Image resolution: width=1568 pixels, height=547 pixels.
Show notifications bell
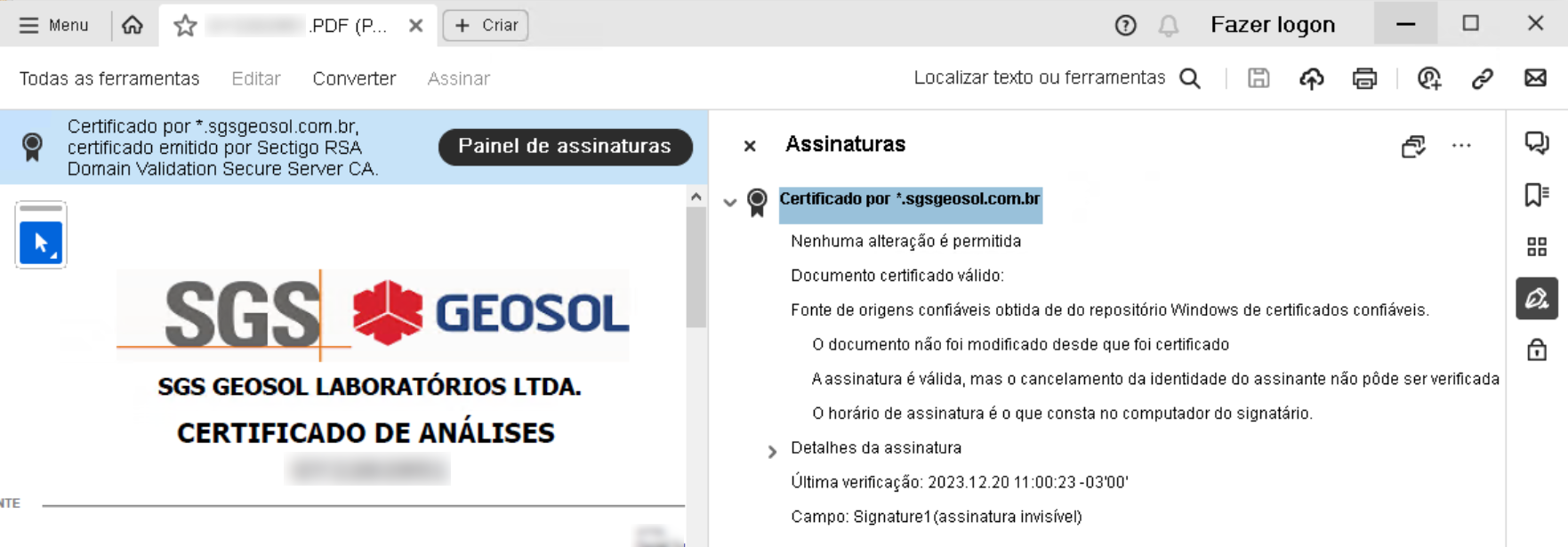[1169, 26]
